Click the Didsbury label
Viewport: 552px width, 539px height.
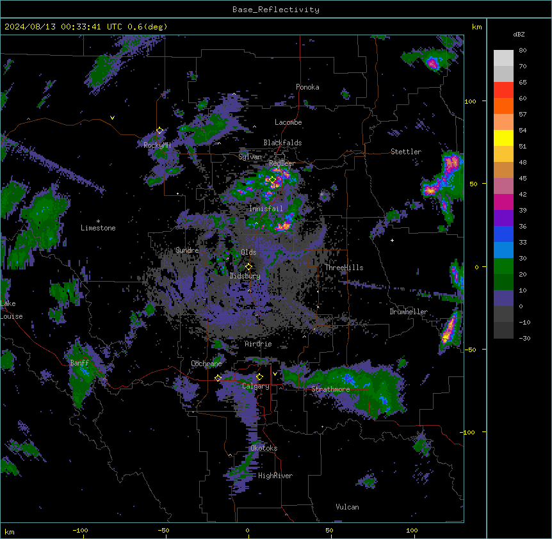pos(245,276)
